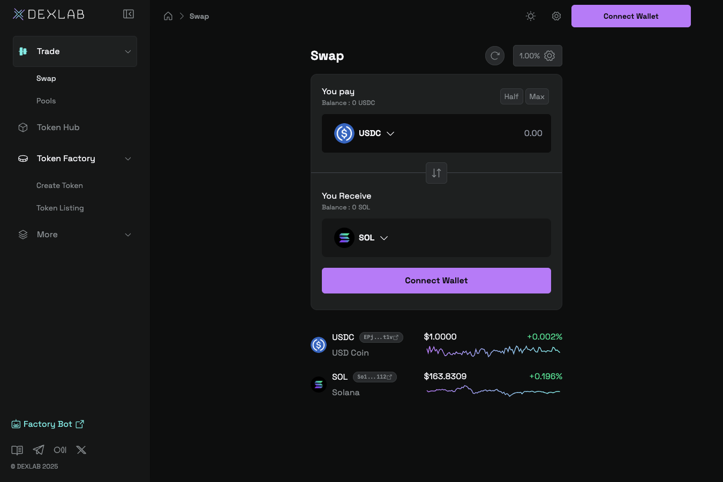Image resolution: width=723 pixels, height=482 pixels.
Task: Open Telegram paper-plane icon
Action: [39, 450]
